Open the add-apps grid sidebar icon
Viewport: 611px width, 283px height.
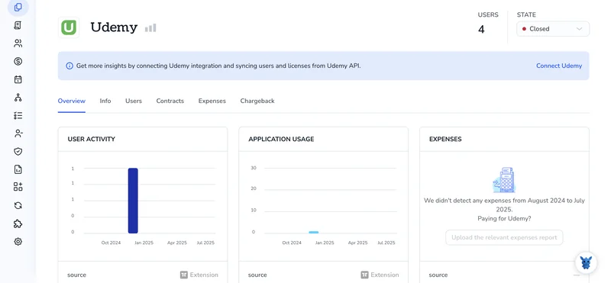coord(18,186)
